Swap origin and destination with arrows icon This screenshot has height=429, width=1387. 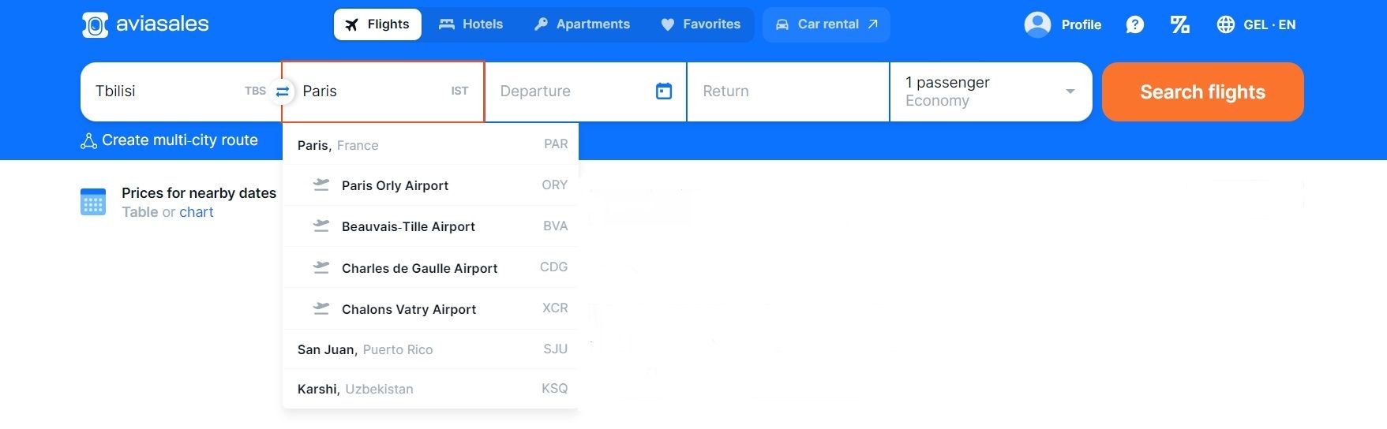tap(282, 91)
